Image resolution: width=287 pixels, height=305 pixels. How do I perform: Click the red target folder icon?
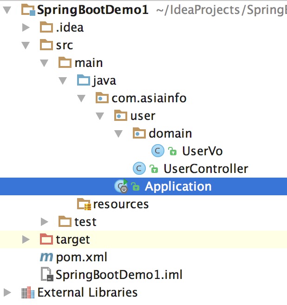[46, 239]
